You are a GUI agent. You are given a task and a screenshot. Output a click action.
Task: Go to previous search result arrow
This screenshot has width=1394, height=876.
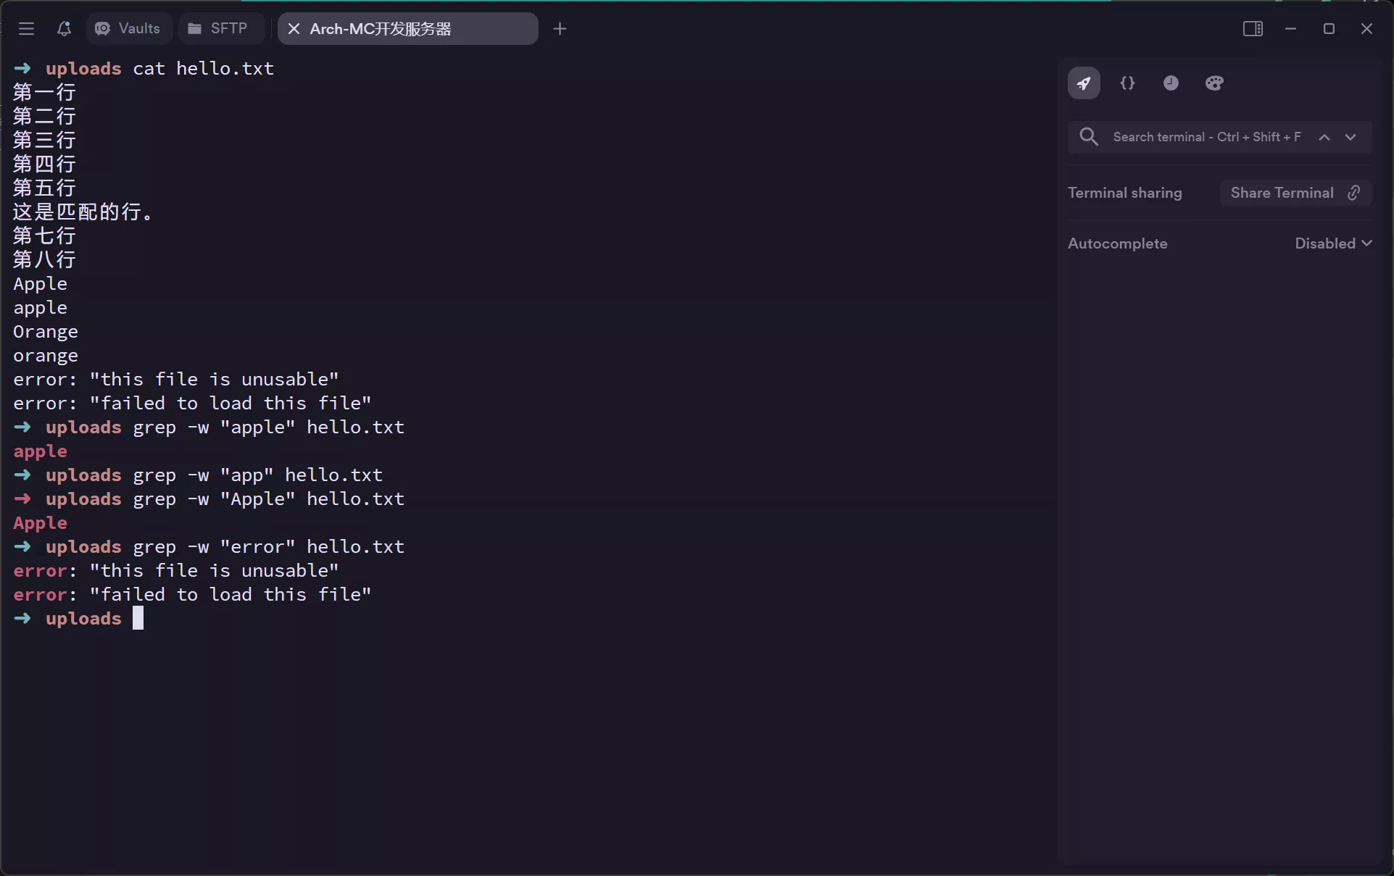coord(1324,137)
